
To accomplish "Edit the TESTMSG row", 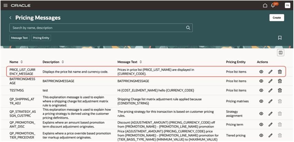I will pyautogui.click(x=270, y=90).
